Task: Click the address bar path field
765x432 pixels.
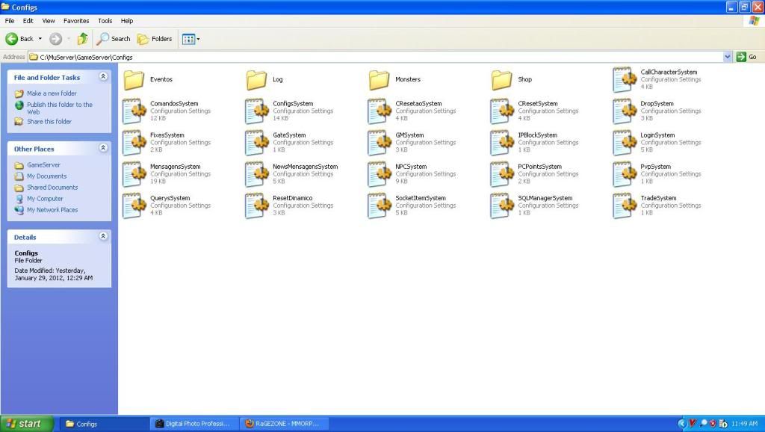Action: click(374, 57)
